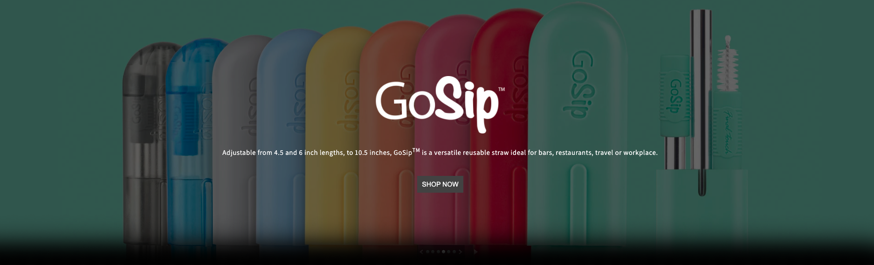874x265 pixels.
Task: Select the first carousel pagination dot
Action: pos(427,252)
